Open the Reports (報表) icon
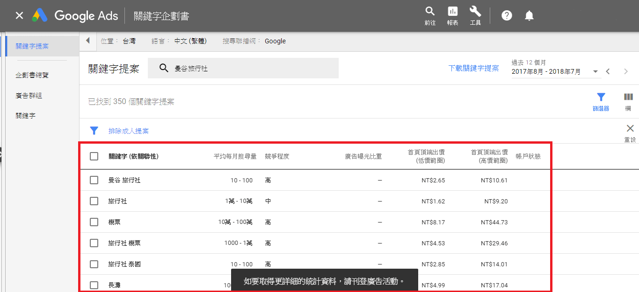639x292 pixels. coord(452,12)
